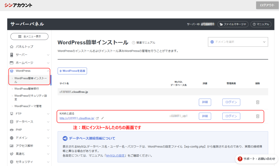Click the Access analysis chart icon
The width and height of the screenshot is (279, 166).
point(11,146)
